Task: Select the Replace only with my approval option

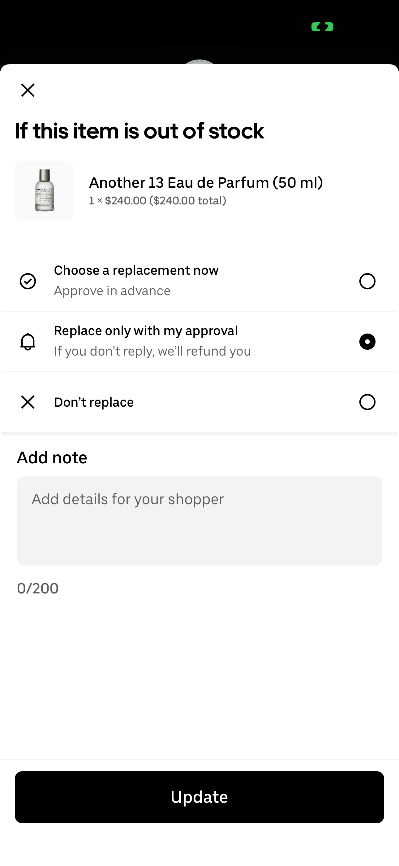Action: (x=367, y=341)
